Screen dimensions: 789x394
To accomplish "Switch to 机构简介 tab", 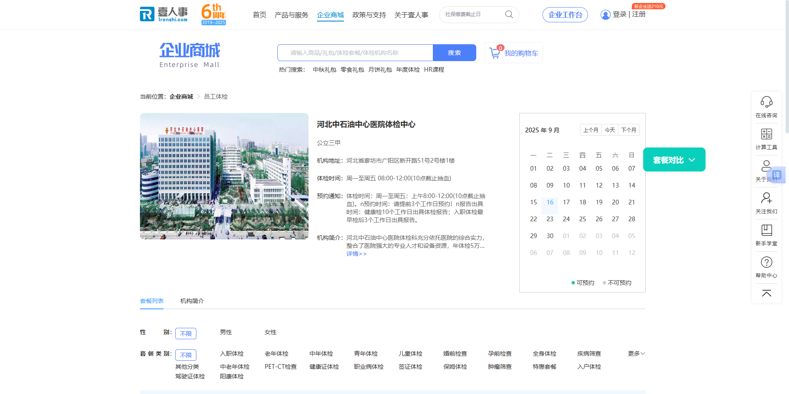I will tap(192, 301).
